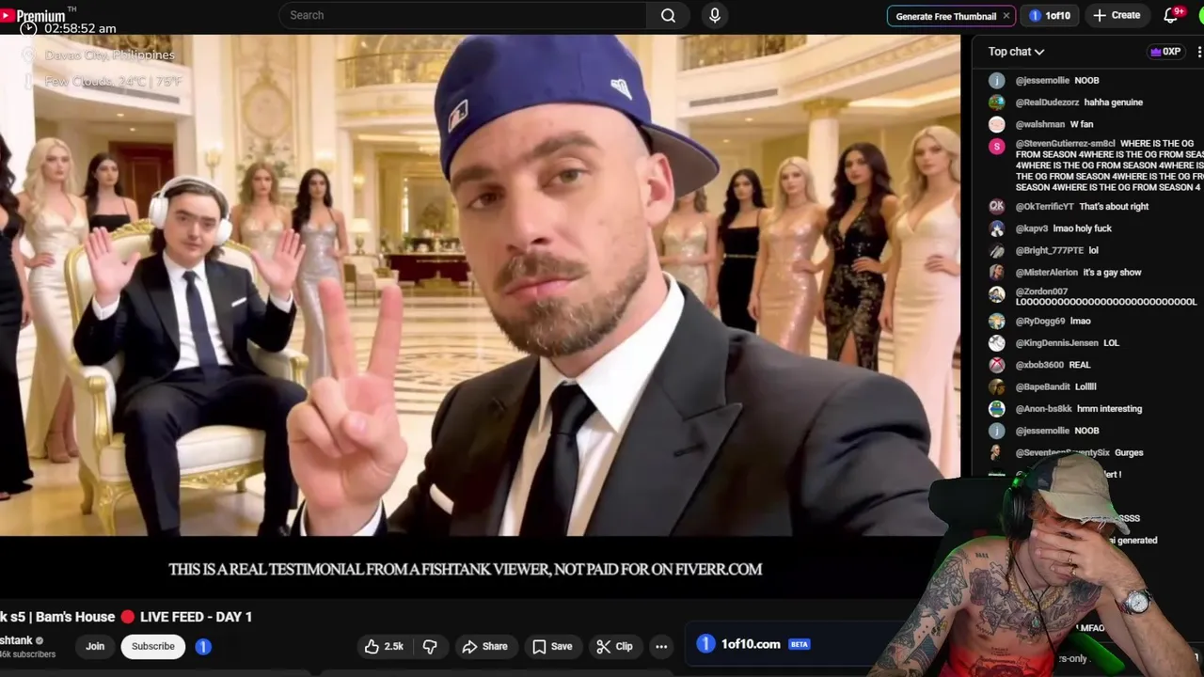The width and height of the screenshot is (1204, 677).
Task: Click "lmao holy fuck" chat message
Action: pos(1082,228)
